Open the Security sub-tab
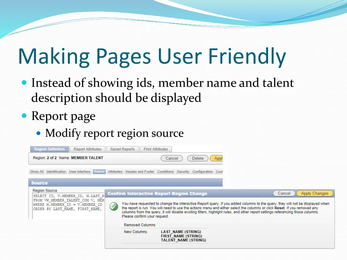 pyautogui.click(x=183, y=172)
